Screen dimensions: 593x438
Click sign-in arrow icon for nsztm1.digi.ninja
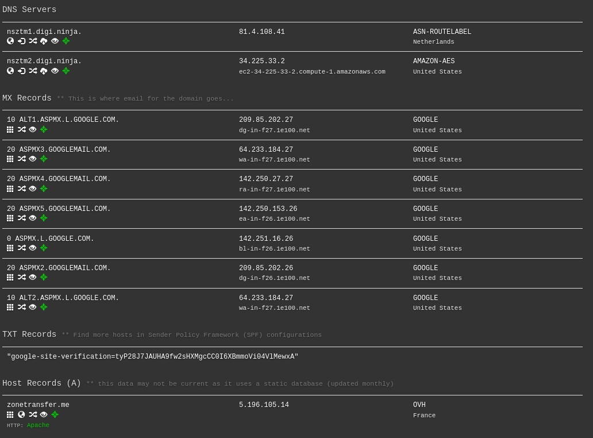(21, 41)
